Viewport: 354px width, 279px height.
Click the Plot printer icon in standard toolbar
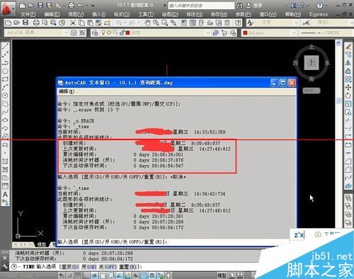tap(36, 23)
